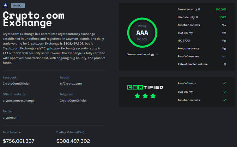Open the CryptoComOfficial Telegram link
Screen dimensions: 237x147
point(73,101)
